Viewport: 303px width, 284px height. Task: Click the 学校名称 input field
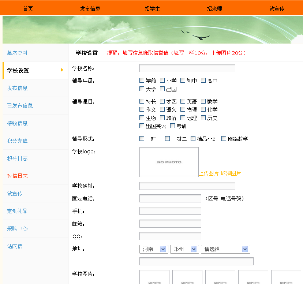[x=187, y=68]
